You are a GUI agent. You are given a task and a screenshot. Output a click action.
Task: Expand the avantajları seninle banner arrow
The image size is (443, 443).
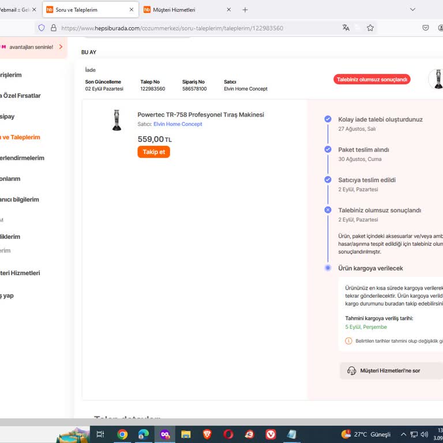(61, 47)
